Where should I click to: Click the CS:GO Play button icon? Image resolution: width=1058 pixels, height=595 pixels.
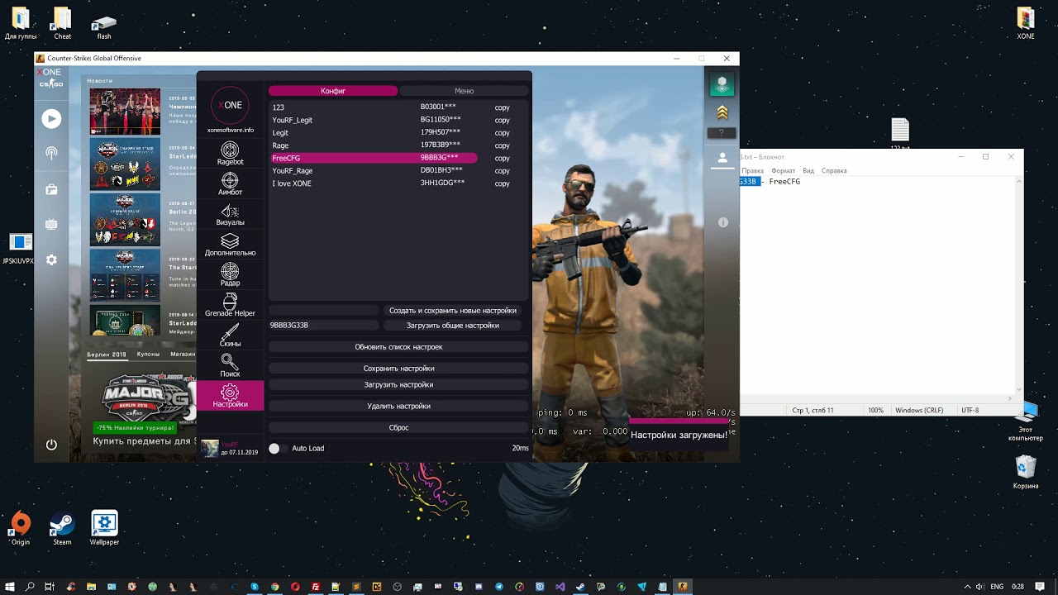[x=51, y=119]
